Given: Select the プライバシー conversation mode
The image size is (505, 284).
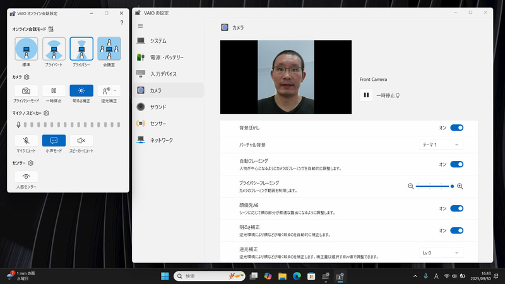Looking at the screenshot, I should tap(81, 49).
